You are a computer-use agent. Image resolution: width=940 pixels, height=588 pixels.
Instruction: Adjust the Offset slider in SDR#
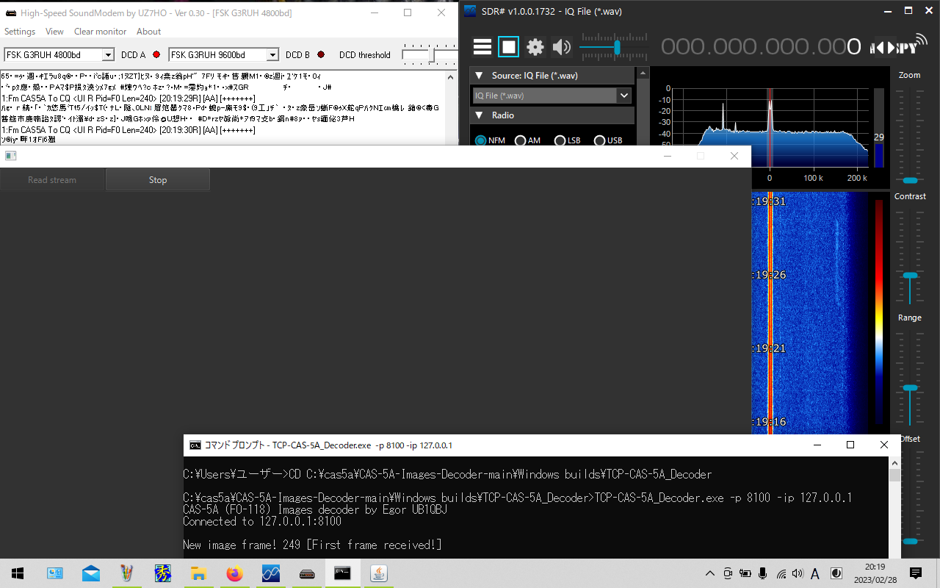[910, 541]
